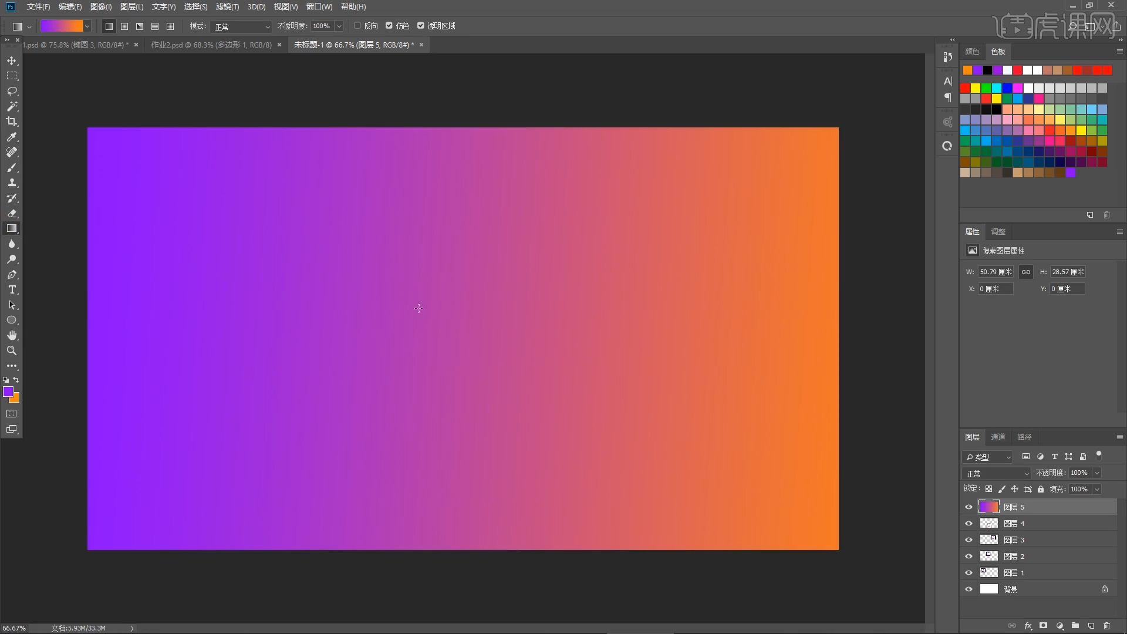Switch to the 作业2.psd document tab
Screen dimensions: 1127x634
211,45
